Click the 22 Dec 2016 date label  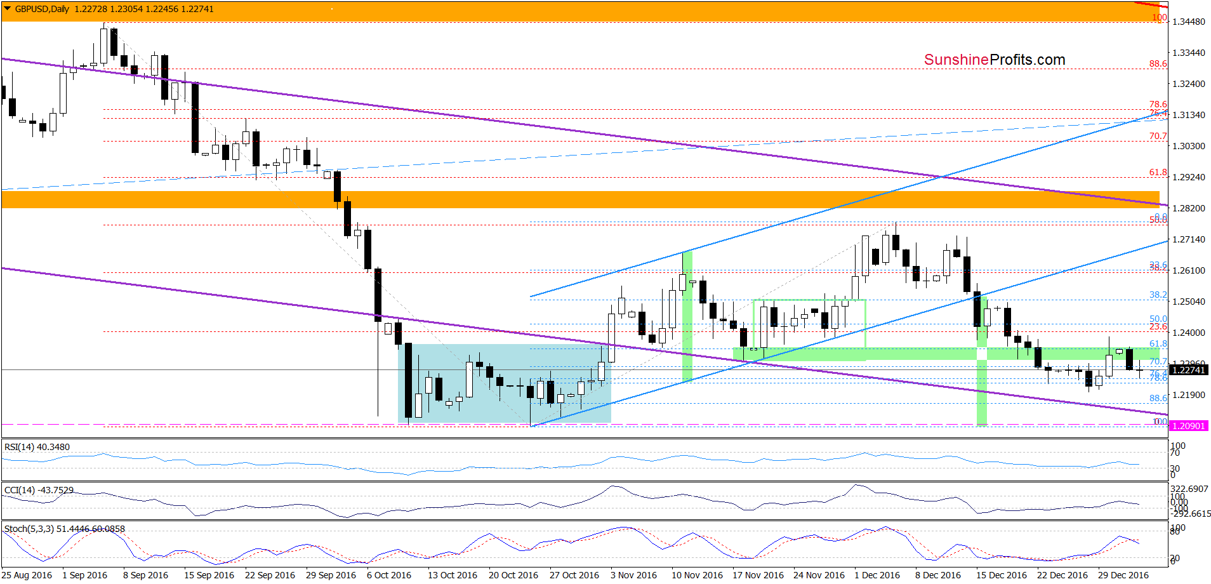click(1062, 575)
